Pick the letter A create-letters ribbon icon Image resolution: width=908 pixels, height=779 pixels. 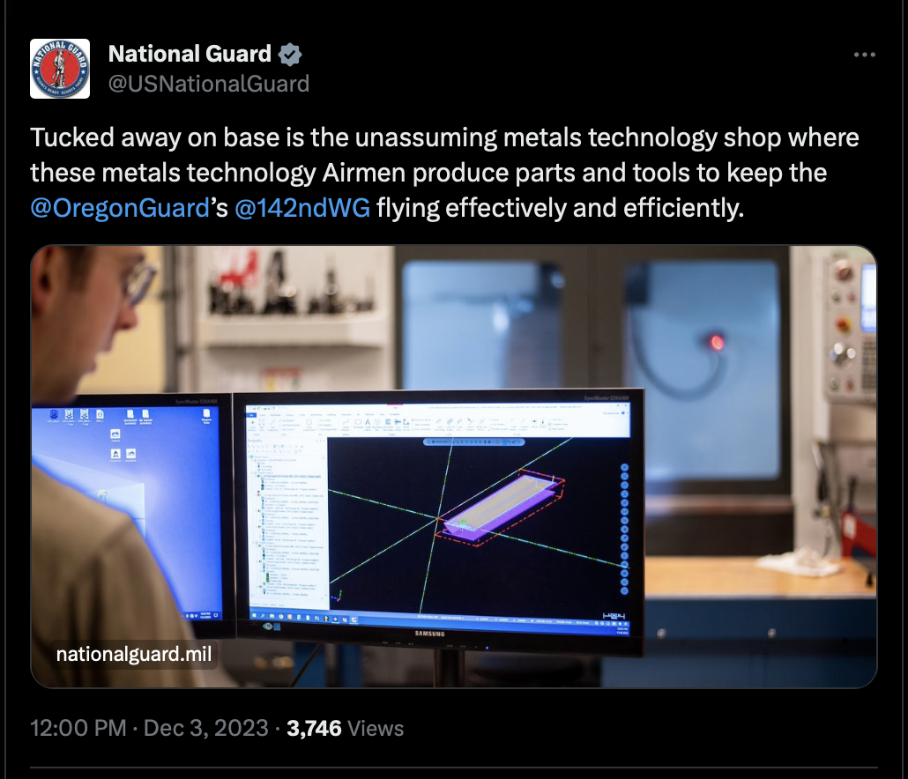pos(368,424)
